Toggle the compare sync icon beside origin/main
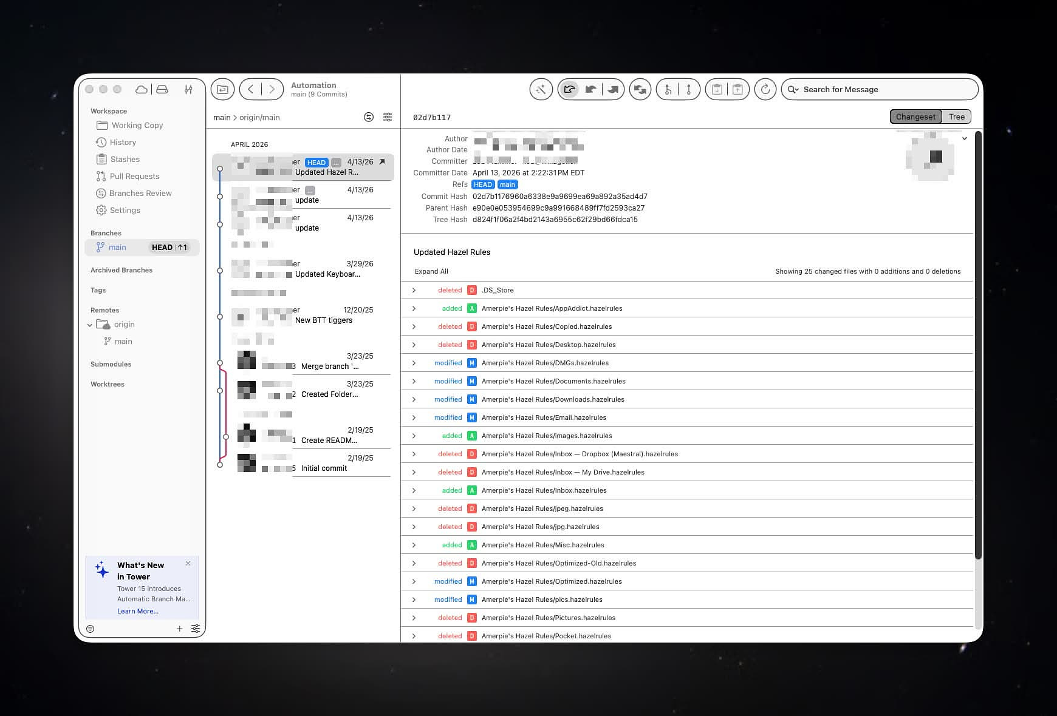1057x716 pixels. [x=368, y=117]
